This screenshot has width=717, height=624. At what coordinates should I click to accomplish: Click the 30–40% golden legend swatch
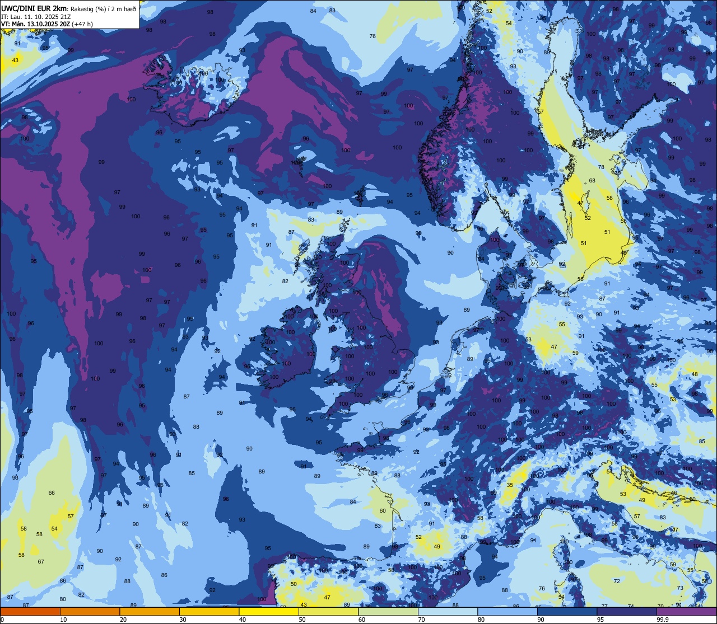point(209,612)
